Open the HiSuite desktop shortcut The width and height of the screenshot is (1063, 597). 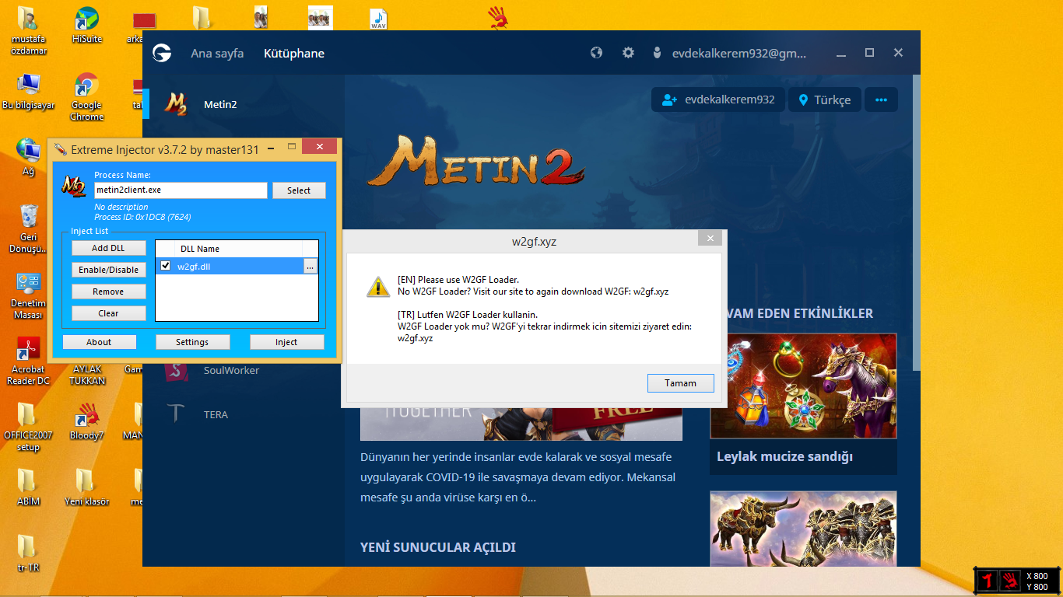[87, 19]
